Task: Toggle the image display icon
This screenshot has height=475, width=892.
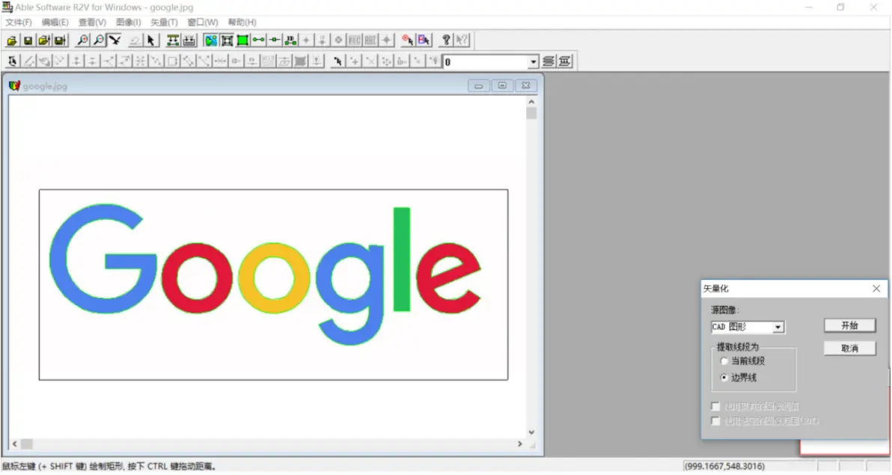Action: click(x=211, y=40)
